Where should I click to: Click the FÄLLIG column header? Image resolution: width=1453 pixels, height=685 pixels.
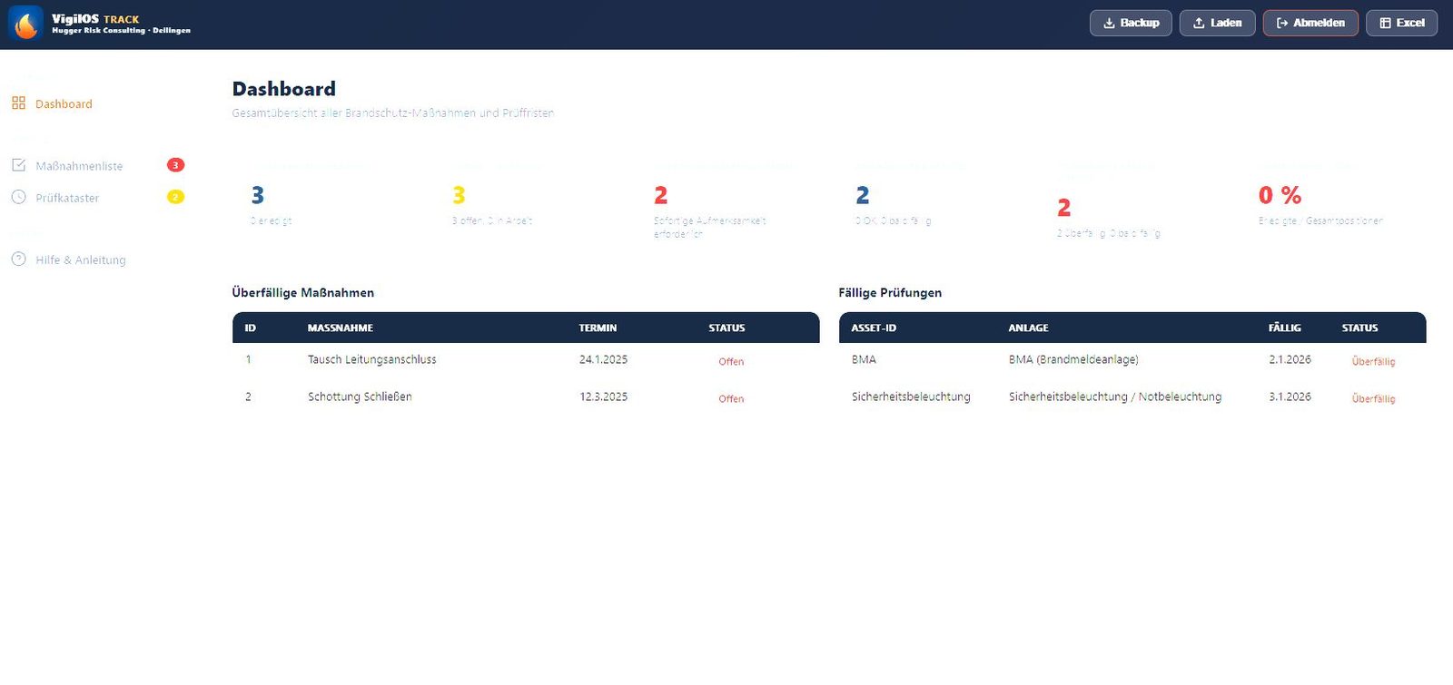[1285, 328]
